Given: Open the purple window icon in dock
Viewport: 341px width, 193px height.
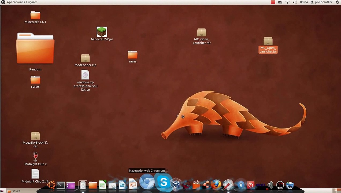Looking at the screenshot, I should point(71,185).
